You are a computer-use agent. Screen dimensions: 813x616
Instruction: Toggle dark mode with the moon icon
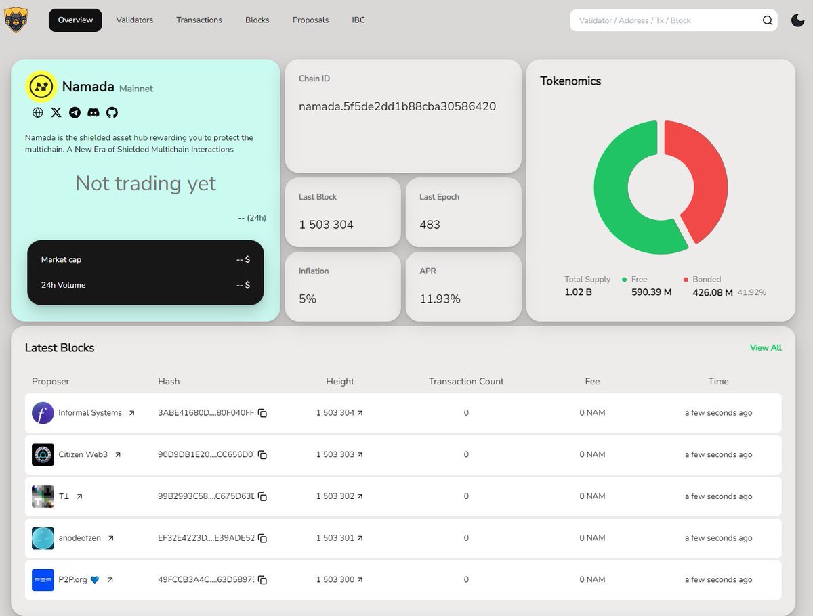(x=798, y=20)
